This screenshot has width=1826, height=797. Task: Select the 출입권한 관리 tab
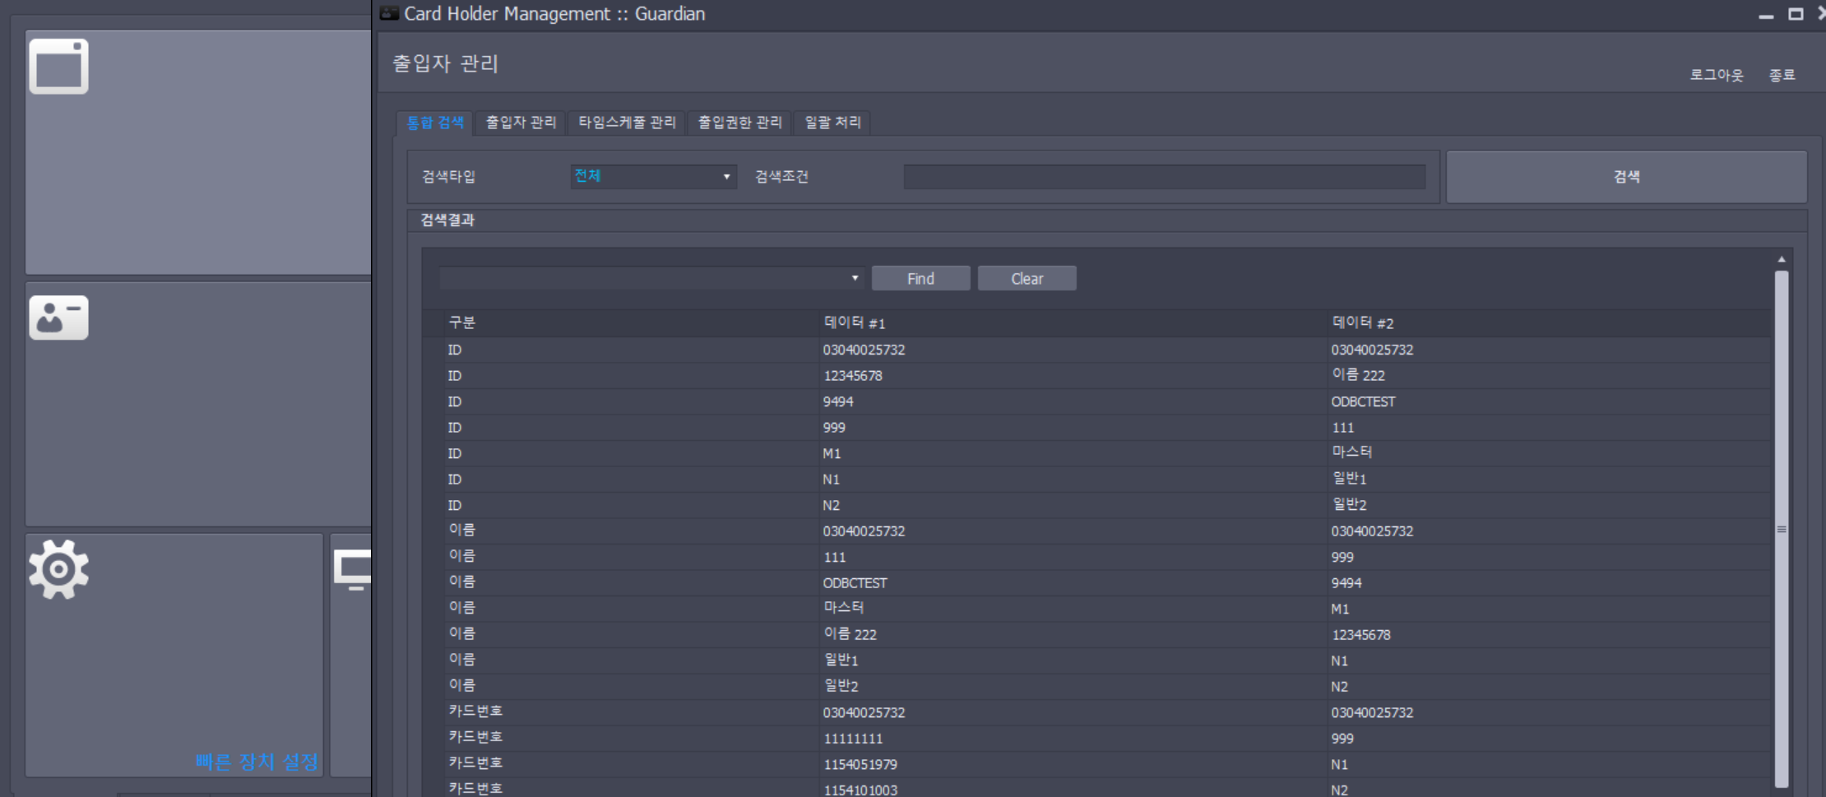(739, 123)
